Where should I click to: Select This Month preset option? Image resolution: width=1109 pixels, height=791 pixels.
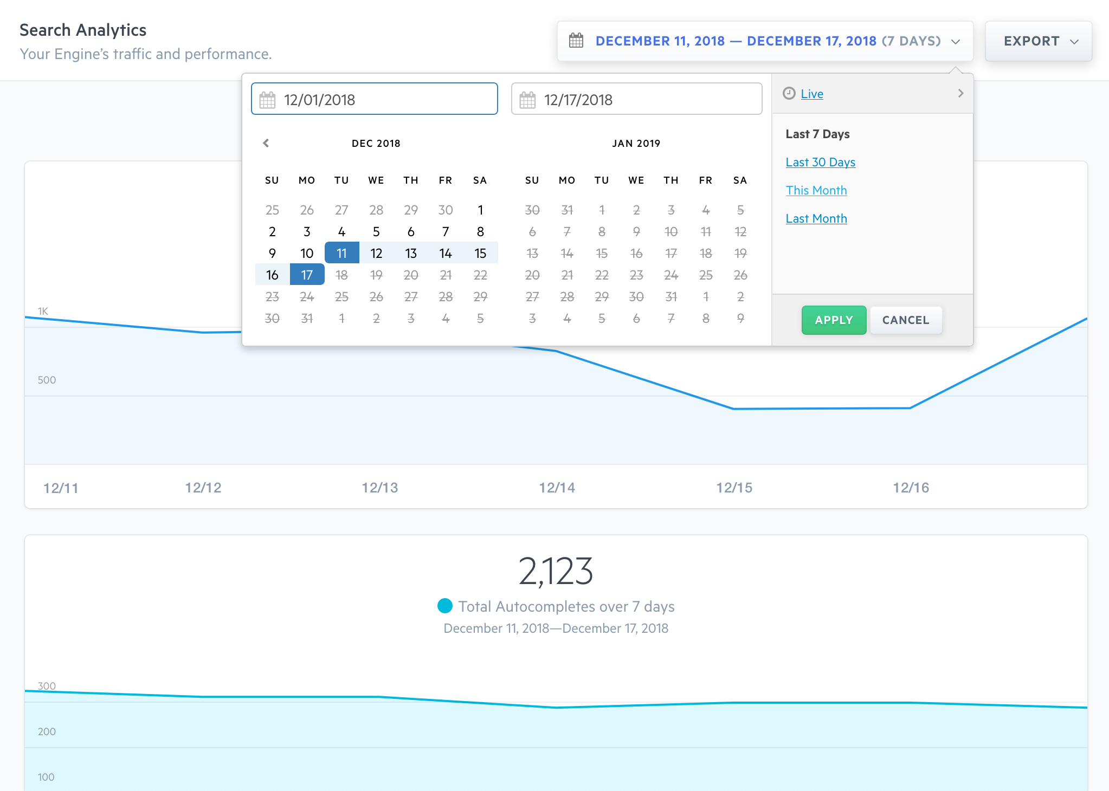[816, 189]
